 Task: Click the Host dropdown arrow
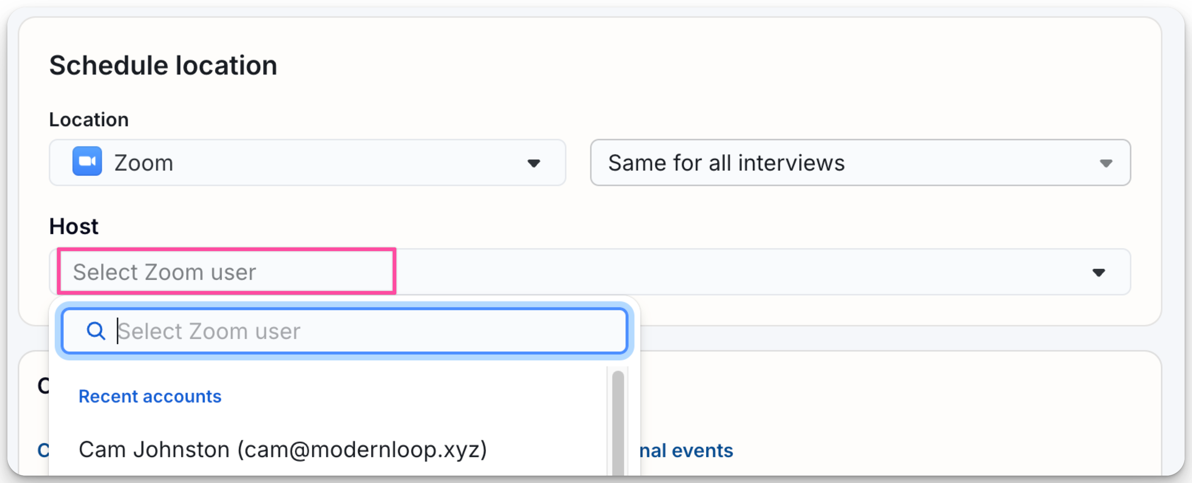[x=1098, y=273]
